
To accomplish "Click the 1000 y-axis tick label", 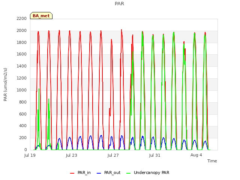I will point(22,90).
